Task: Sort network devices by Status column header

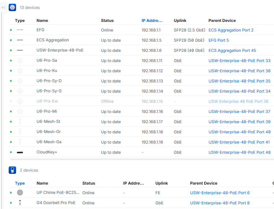Action: [107, 21]
